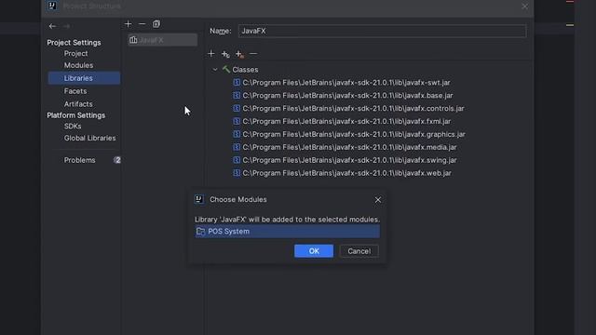
Task: Open the Facets settings page
Action: point(75,91)
